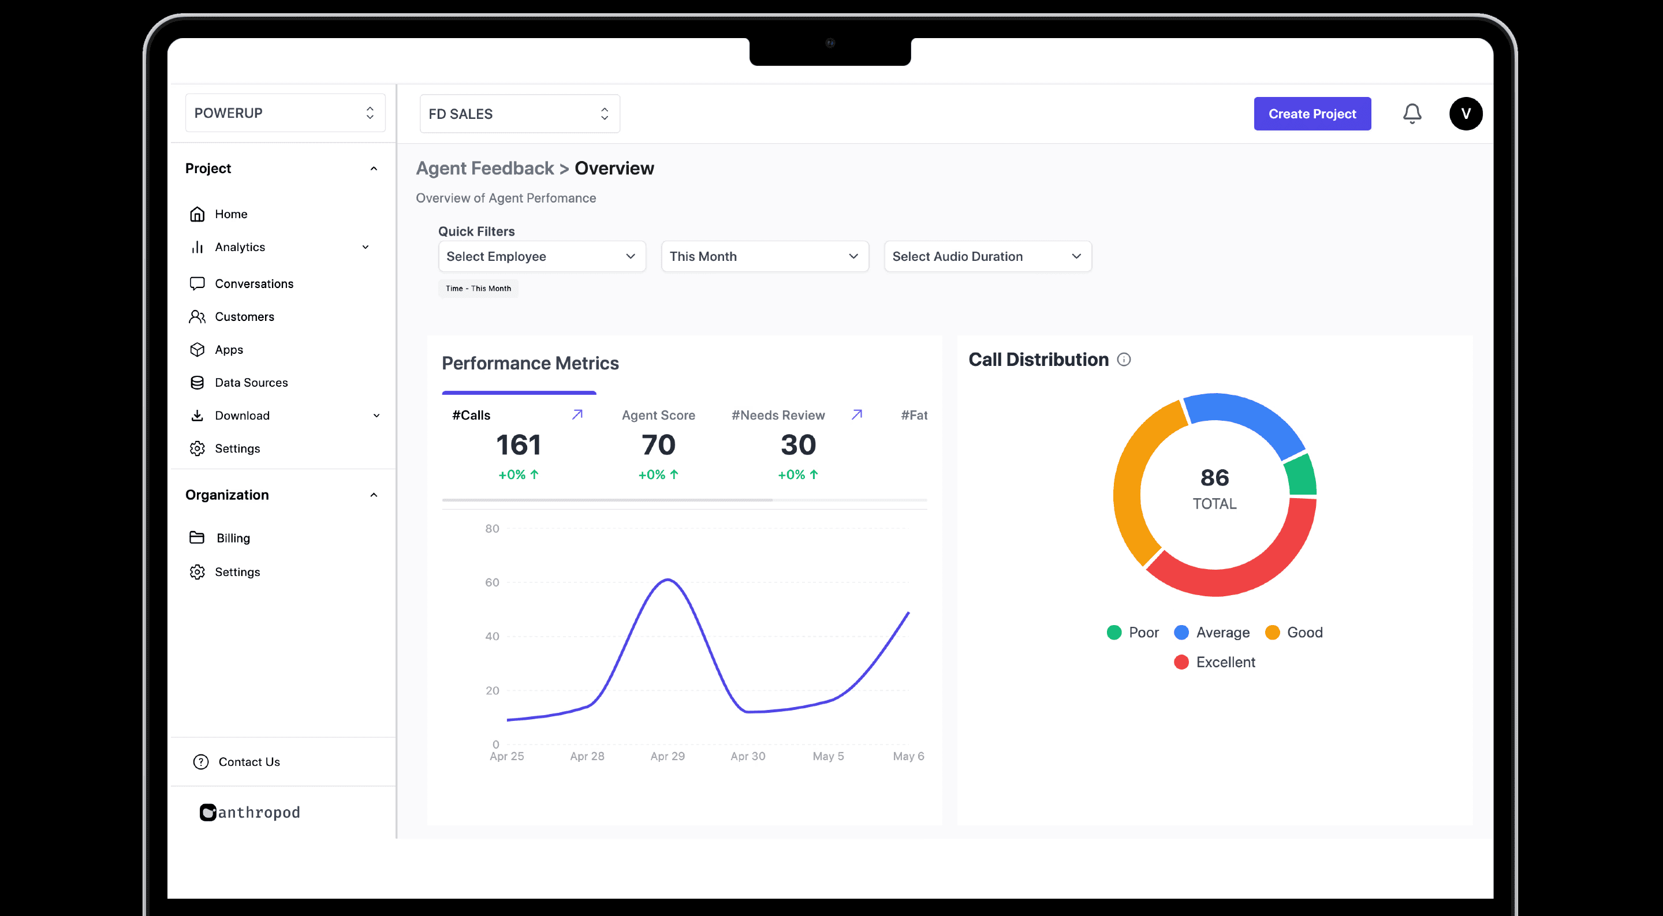Select the partially visible #Fat metric tab
Image resolution: width=1663 pixels, height=916 pixels.
914,415
